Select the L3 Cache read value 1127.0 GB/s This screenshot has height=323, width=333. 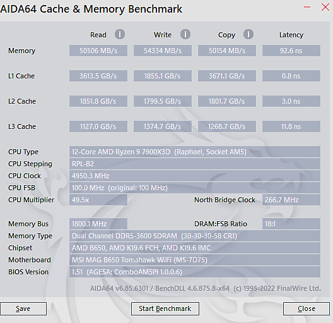pyautogui.click(x=98, y=126)
